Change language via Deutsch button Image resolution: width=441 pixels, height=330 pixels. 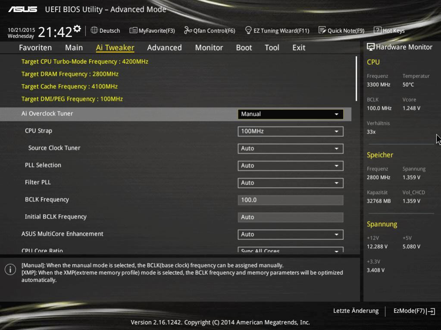pos(105,30)
